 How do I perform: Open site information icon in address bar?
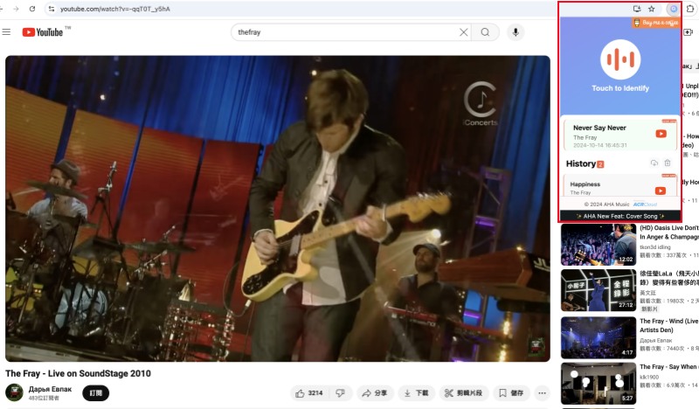click(52, 9)
